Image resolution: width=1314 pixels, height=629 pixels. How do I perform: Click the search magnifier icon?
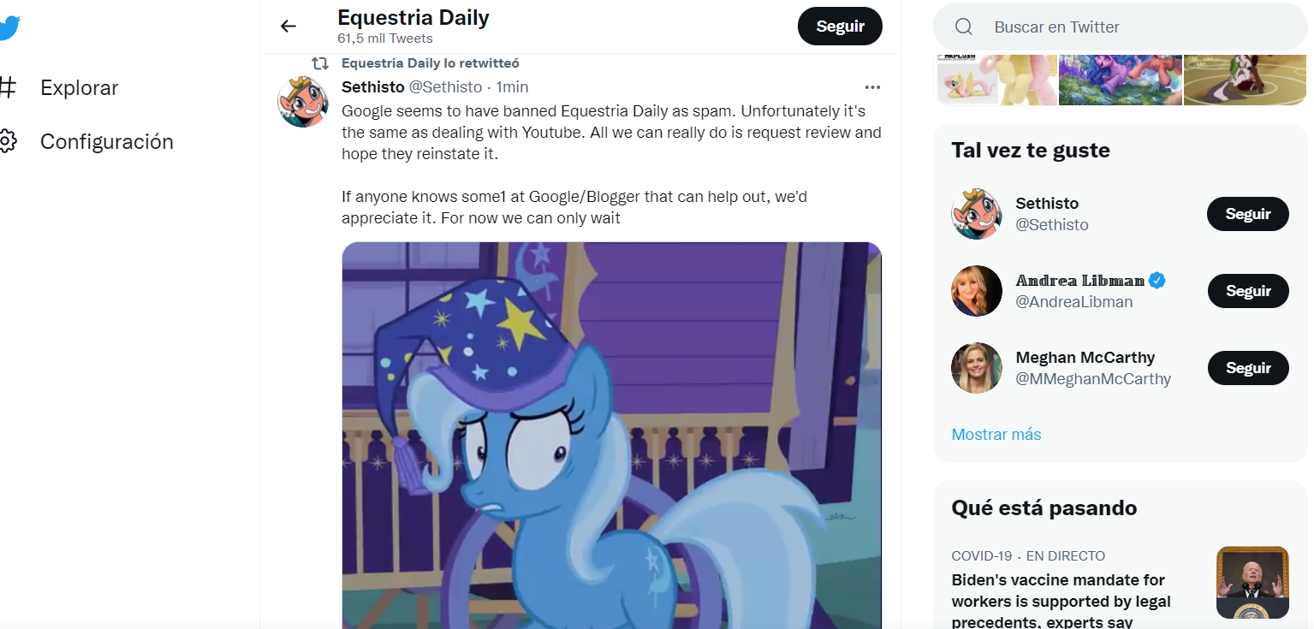tap(964, 27)
